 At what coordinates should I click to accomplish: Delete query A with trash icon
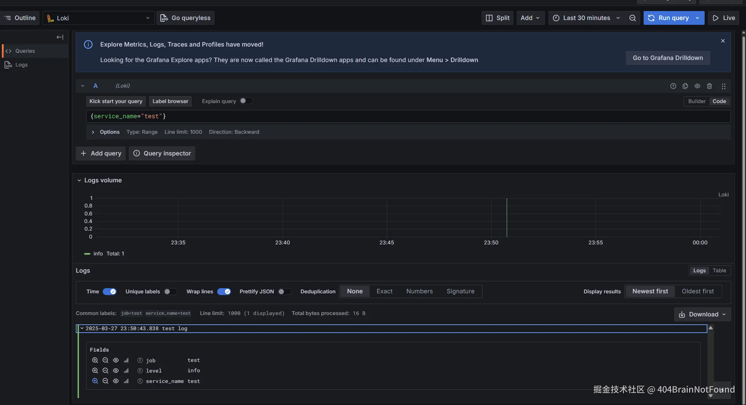pos(709,86)
